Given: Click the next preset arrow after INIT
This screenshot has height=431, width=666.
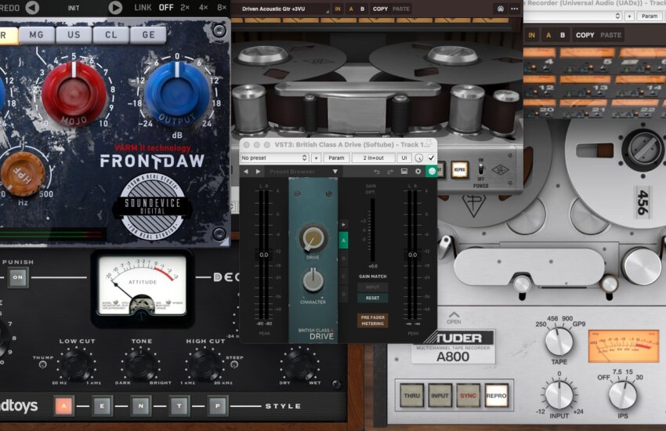Looking at the screenshot, I should (115, 8).
